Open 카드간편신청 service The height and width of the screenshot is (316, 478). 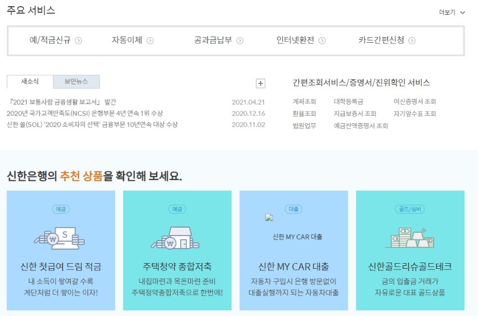pos(381,40)
